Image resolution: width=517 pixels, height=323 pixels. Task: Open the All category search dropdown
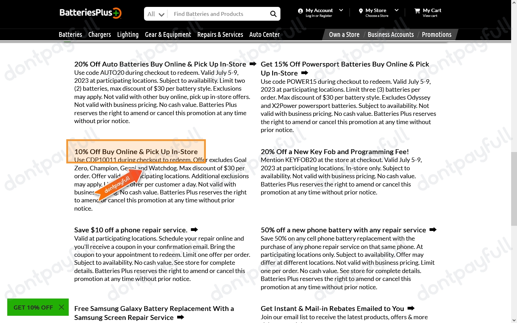(x=156, y=14)
